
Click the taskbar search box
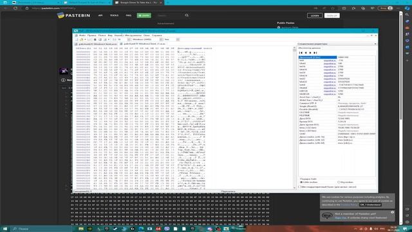point(41,229)
